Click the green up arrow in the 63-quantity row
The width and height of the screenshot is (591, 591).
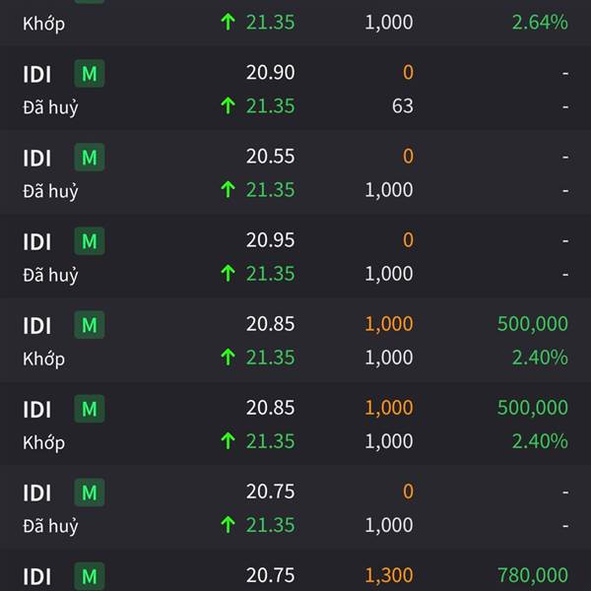pyautogui.click(x=229, y=105)
